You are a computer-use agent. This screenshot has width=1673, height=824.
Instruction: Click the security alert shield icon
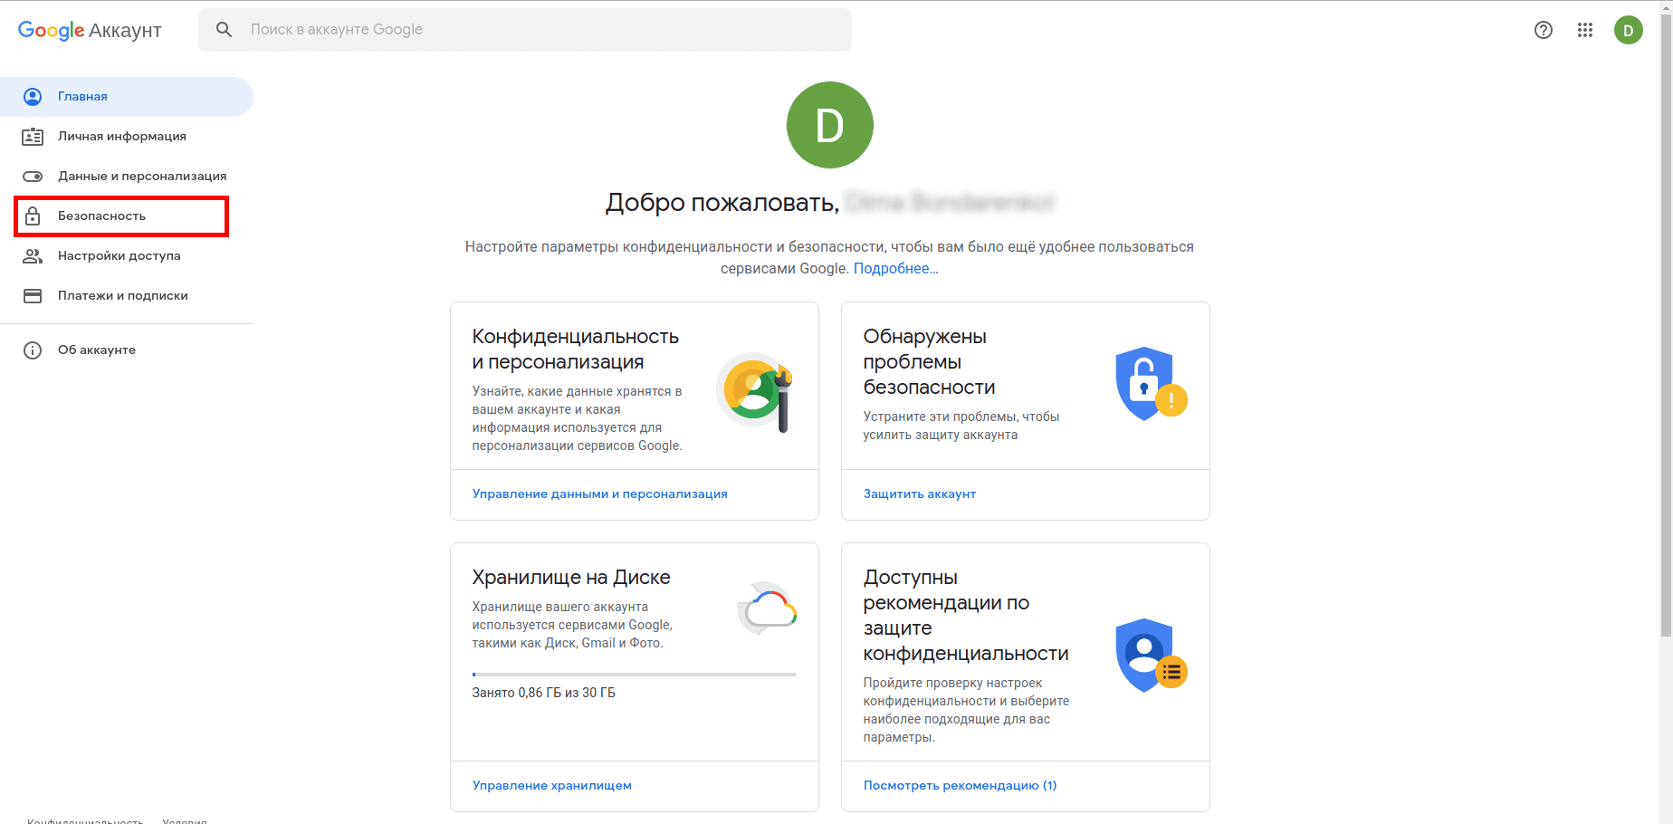[x=1150, y=384]
